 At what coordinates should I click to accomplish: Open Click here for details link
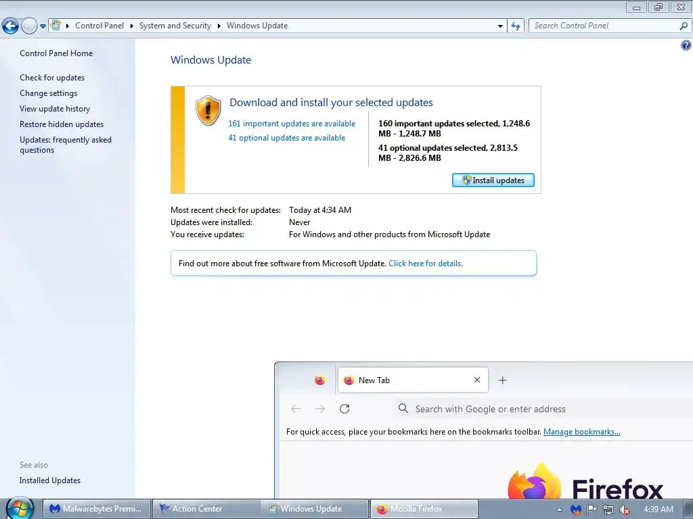pyautogui.click(x=426, y=264)
